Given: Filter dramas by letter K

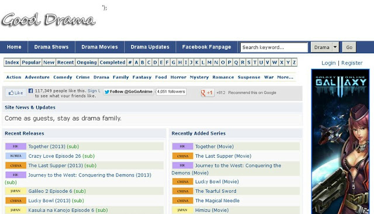Looking at the screenshot, I should point(197,62).
